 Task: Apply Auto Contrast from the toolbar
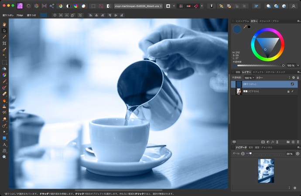68,6
